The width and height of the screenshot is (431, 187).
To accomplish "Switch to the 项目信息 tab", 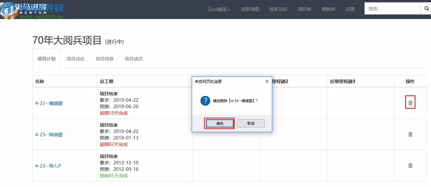I will coord(104,59).
